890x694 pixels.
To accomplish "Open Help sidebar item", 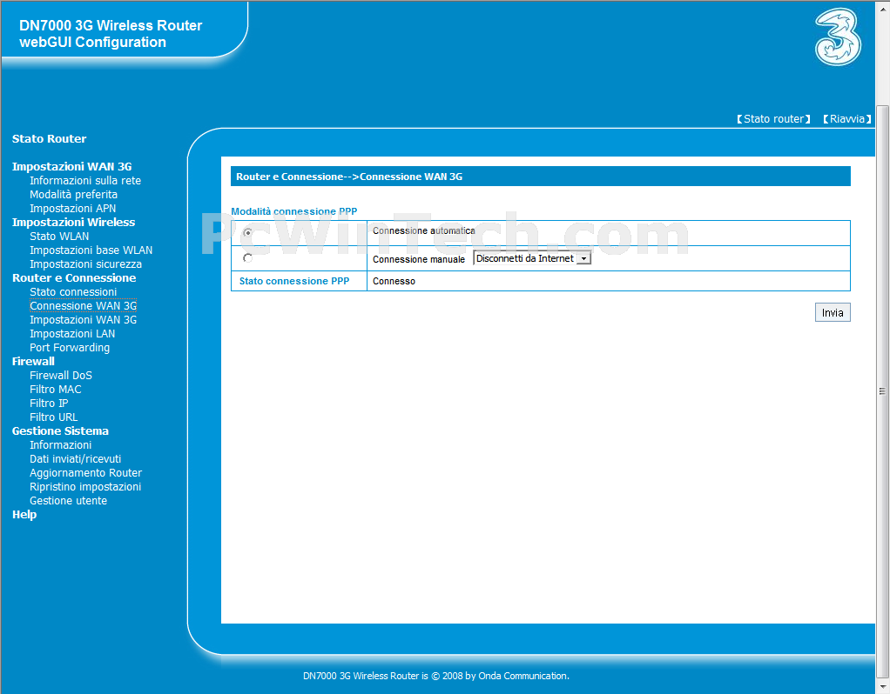I will 24,514.
